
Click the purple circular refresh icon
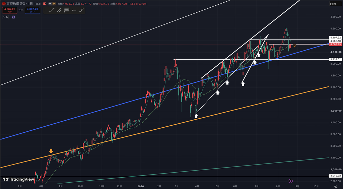pos(13,17)
